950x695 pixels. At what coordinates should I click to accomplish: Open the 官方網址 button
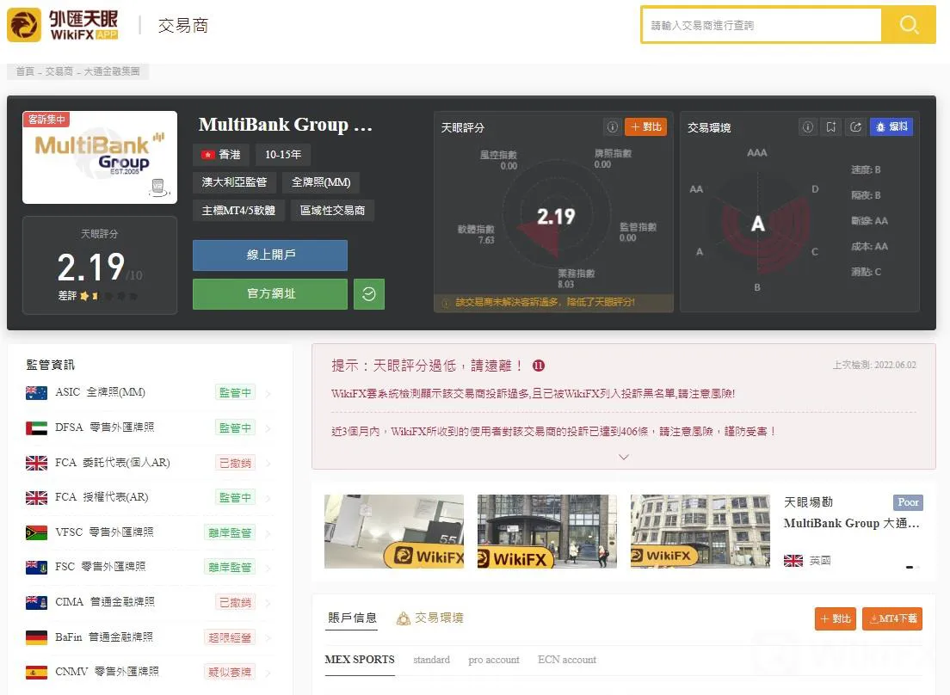point(270,293)
